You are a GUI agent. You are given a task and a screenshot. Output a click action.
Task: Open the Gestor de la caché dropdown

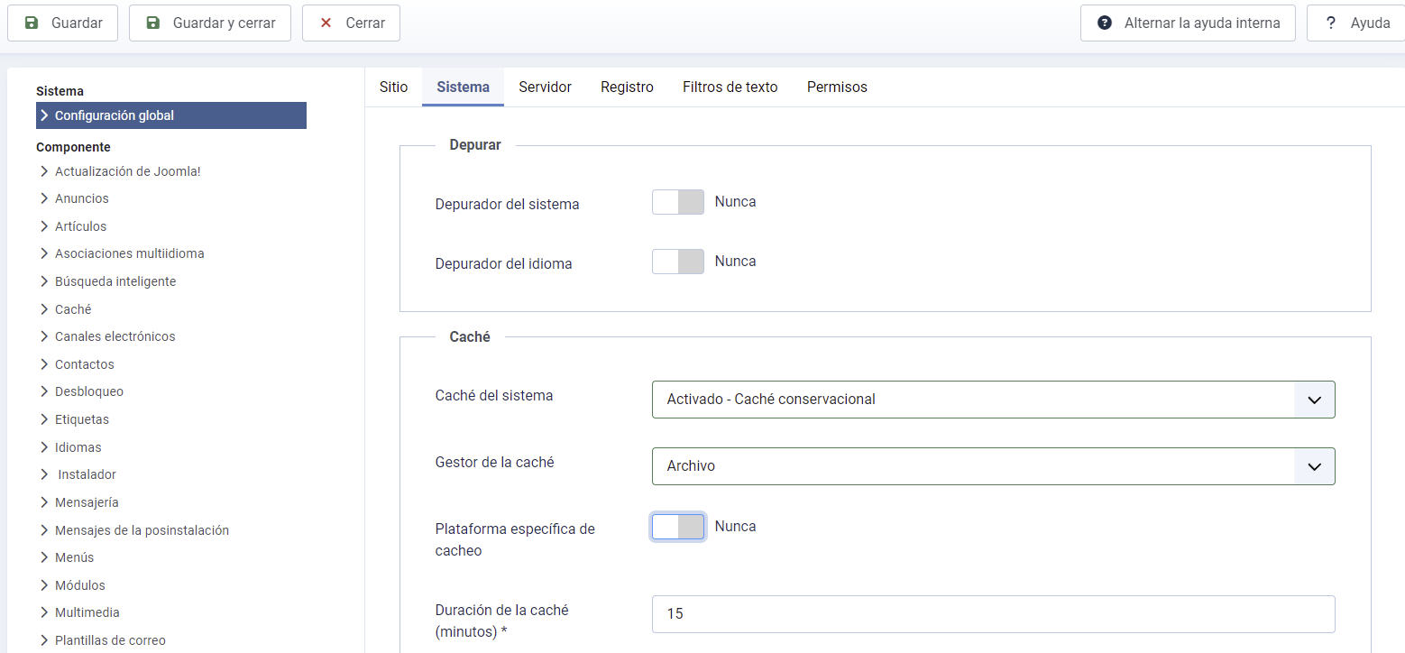point(993,466)
